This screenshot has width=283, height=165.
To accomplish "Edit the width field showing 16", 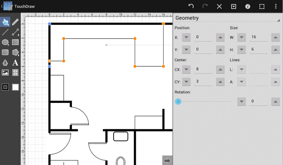I will (x=259, y=37).
